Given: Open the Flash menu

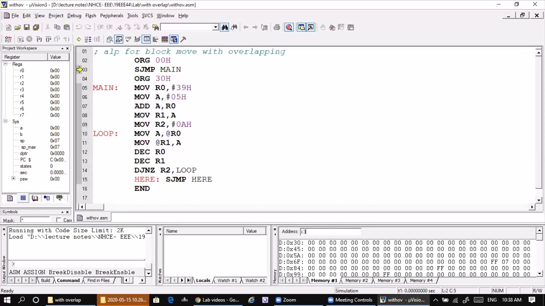Looking at the screenshot, I should point(91,16).
